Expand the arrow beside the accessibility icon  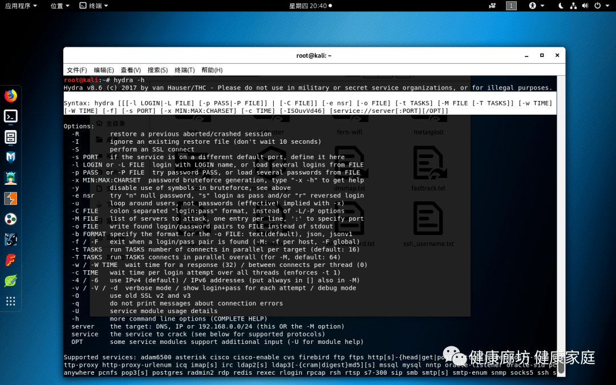click(542, 6)
